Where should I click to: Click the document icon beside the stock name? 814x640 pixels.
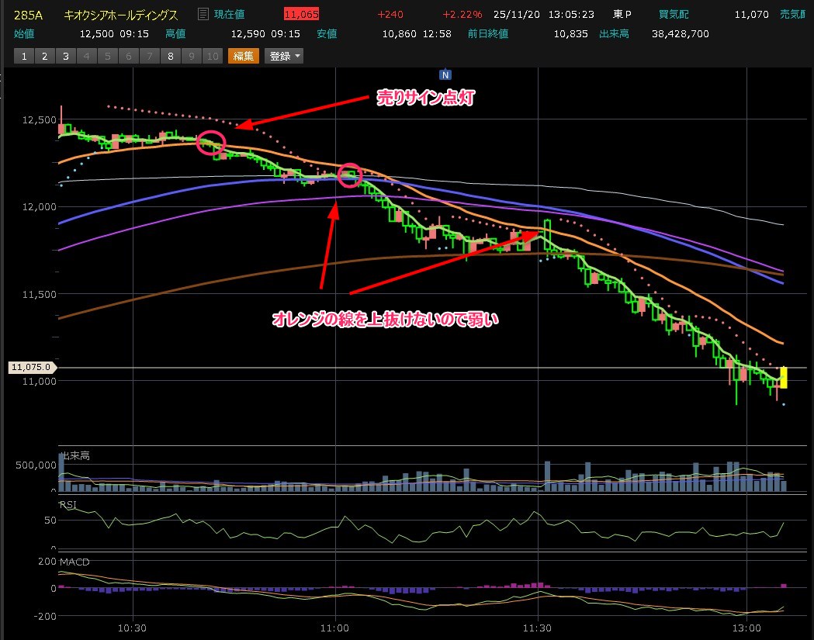[x=203, y=14]
